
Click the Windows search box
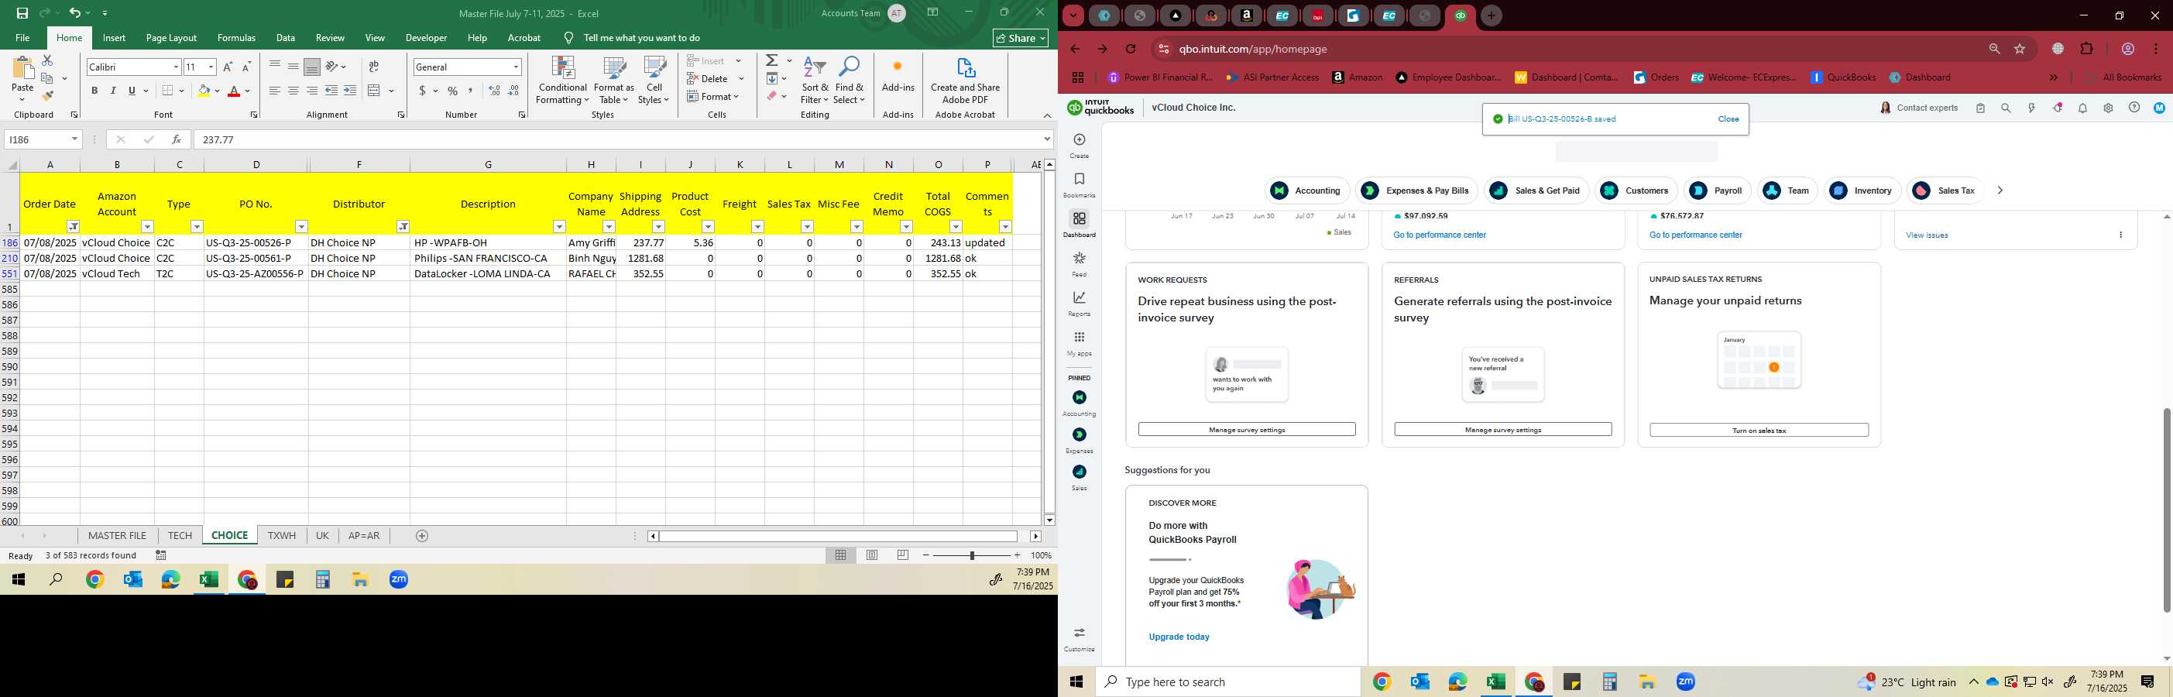(x=1227, y=682)
